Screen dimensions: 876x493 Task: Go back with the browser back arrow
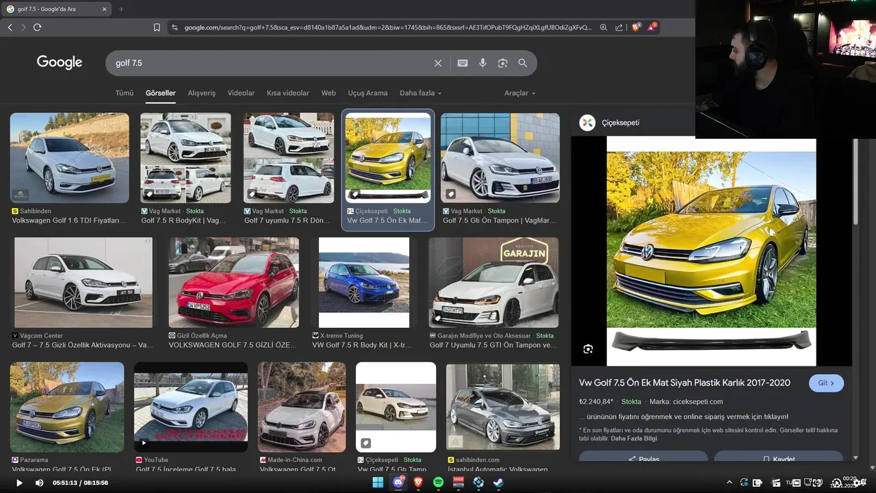[10, 27]
